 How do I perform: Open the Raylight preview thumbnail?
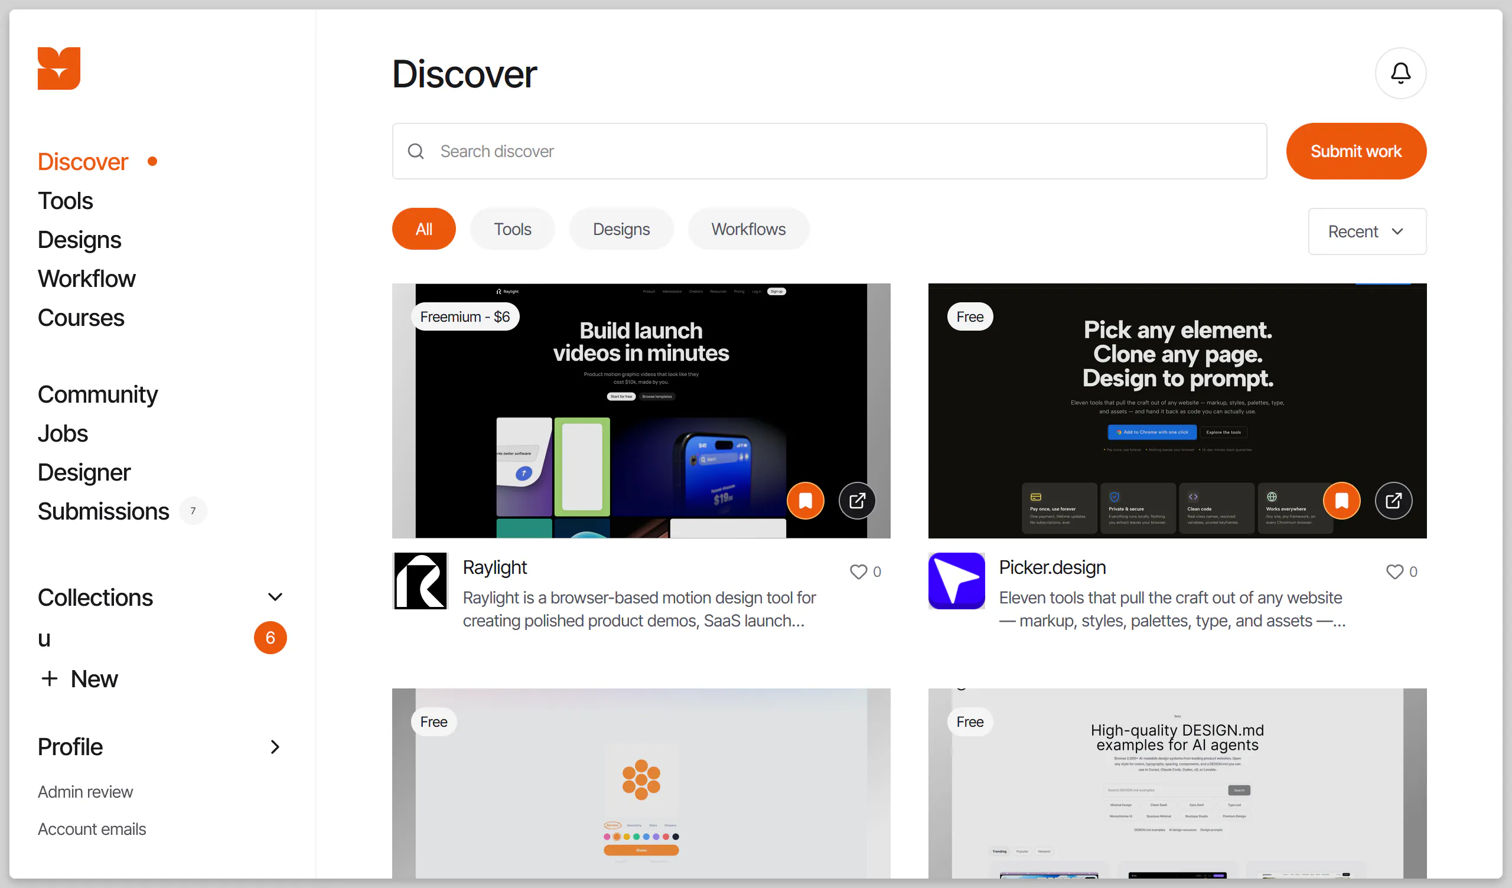(x=641, y=410)
